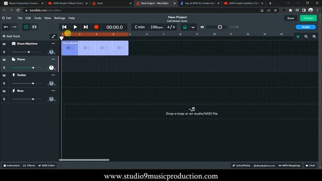The height and width of the screenshot is (181, 322).
Task: Open Lyrics/Notes panel
Action: pos(242,165)
